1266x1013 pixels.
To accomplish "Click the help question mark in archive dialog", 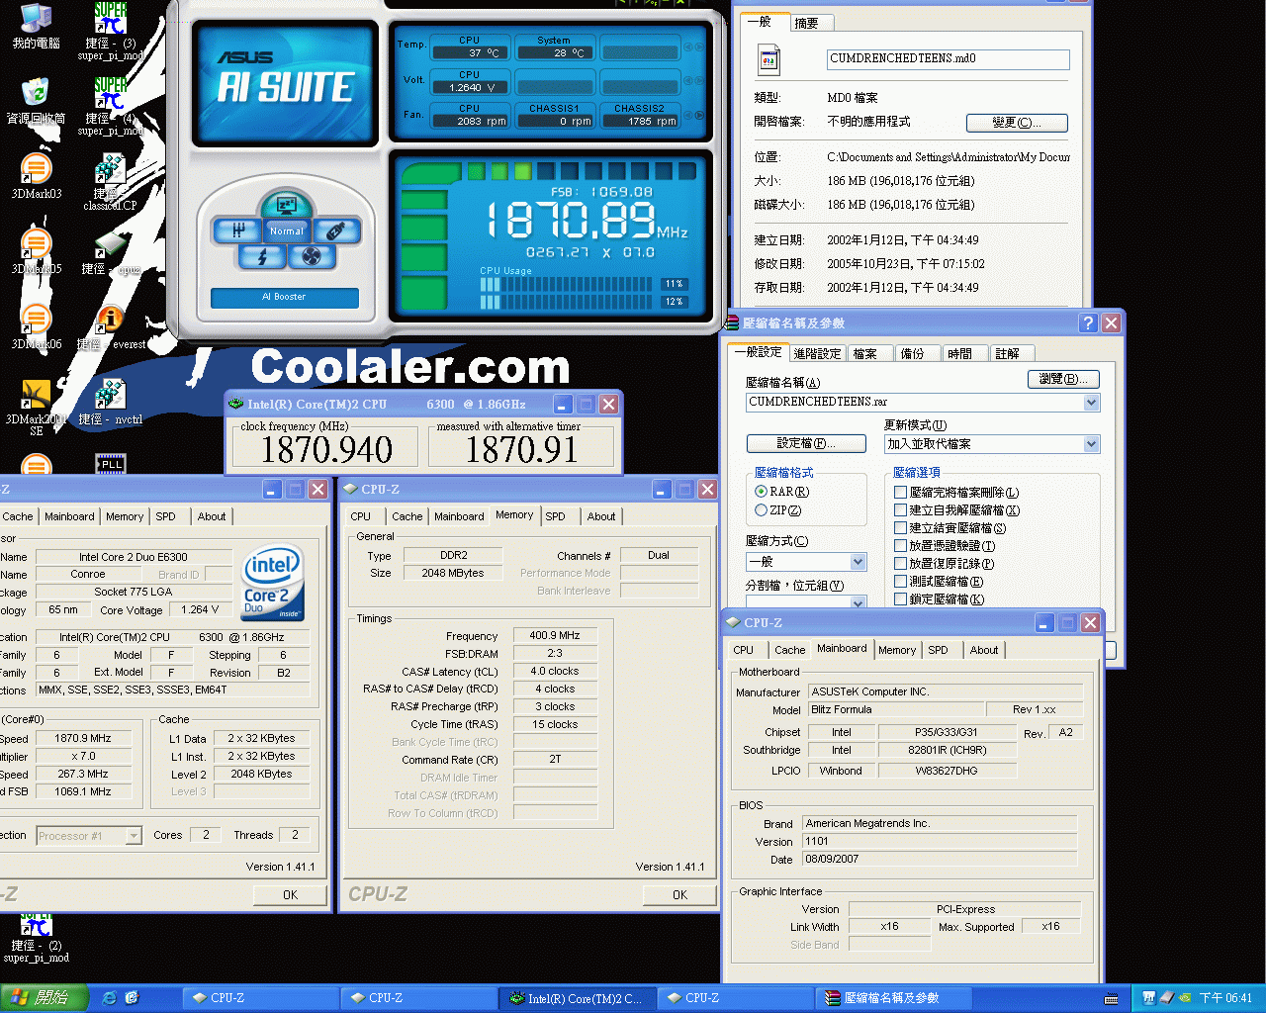I will tap(1088, 323).
